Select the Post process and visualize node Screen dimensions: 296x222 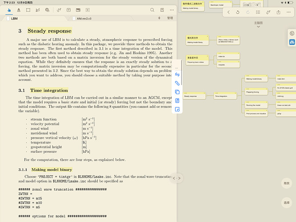point(256,113)
